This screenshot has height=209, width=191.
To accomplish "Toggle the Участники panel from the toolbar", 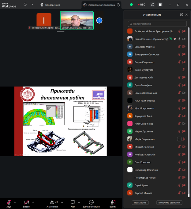I will click(x=52, y=203).
